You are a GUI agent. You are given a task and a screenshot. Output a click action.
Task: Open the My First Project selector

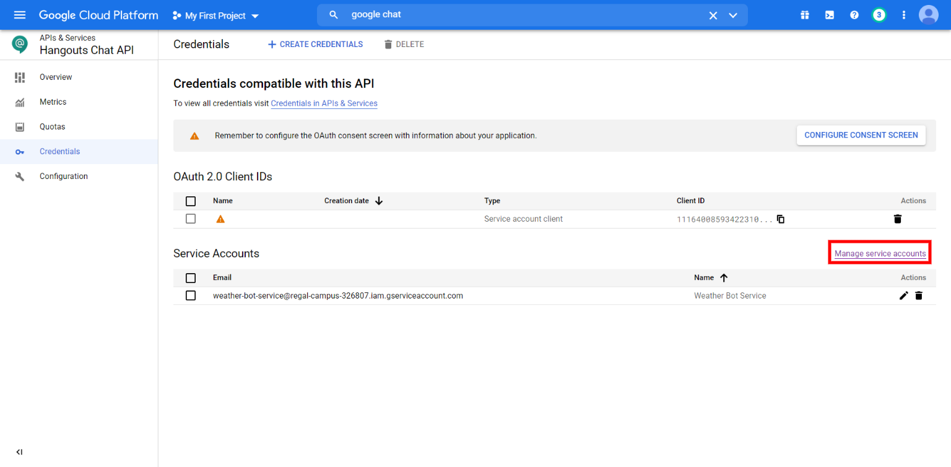[215, 15]
